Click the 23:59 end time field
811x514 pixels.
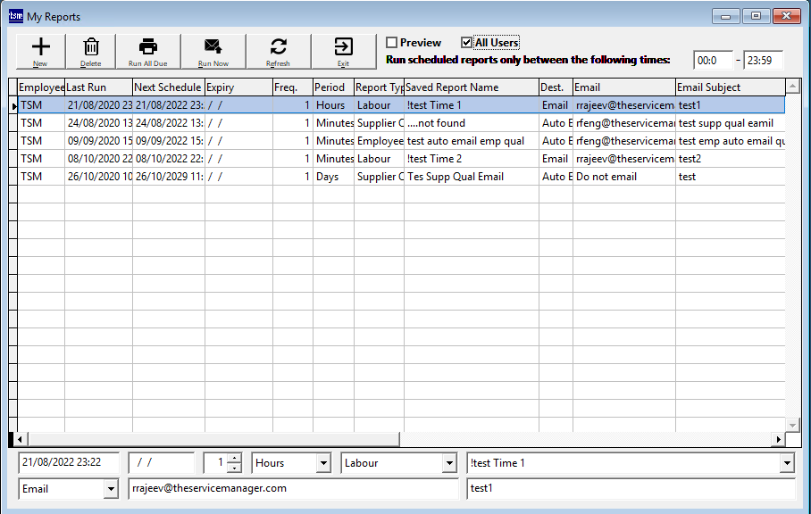pos(763,61)
